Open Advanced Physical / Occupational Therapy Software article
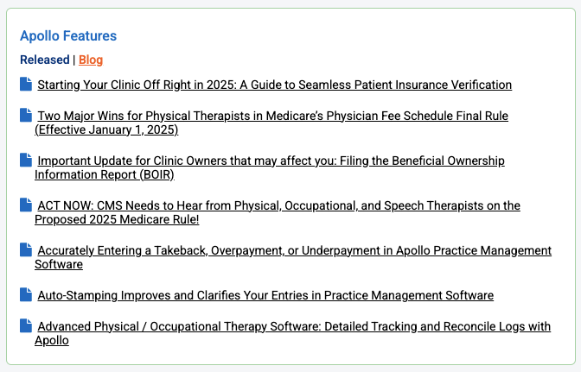This screenshot has width=581, height=372. pos(294,326)
